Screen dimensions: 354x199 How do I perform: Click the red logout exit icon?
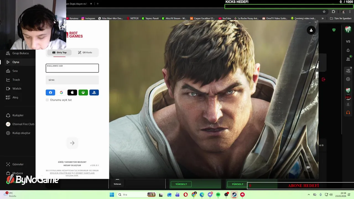323,80
